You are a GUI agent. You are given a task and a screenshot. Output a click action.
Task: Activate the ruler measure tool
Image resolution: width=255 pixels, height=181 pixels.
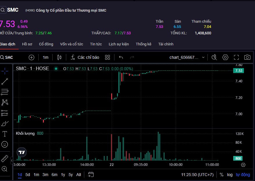[5, 159]
